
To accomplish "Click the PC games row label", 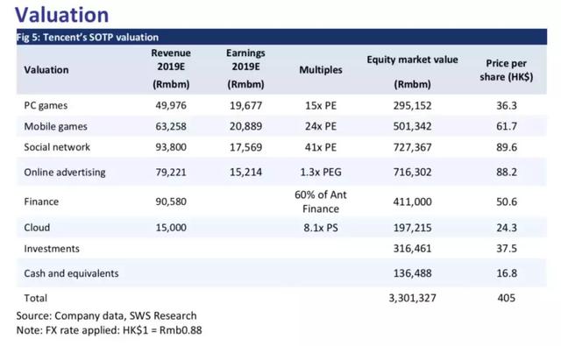I will coord(46,106).
